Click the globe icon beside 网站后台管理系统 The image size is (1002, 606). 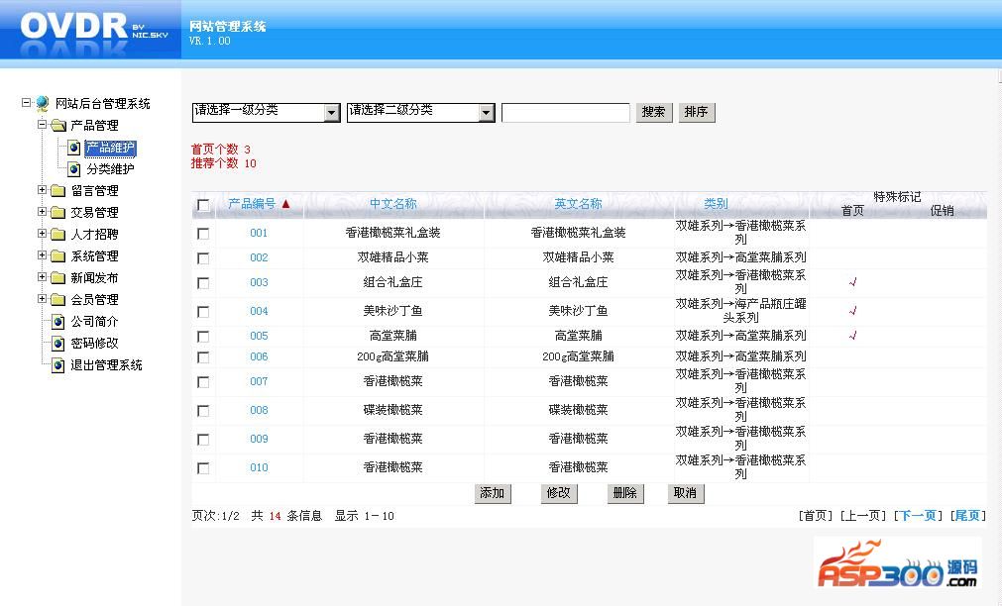(43, 103)
